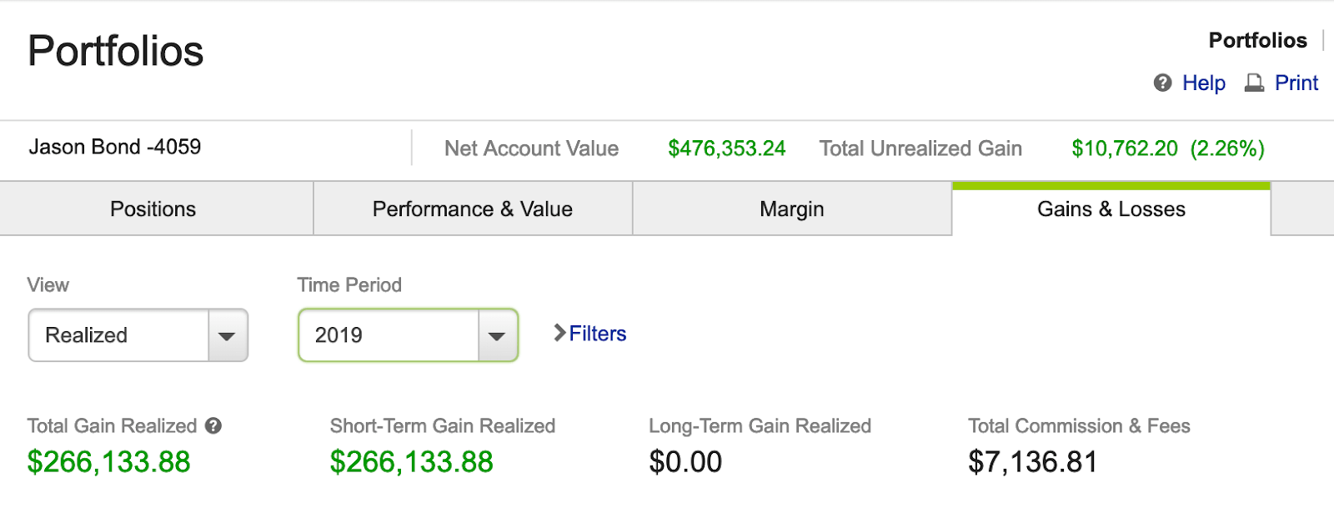
Task: Open the Time Period dropdown arrow
Action: [x=497, y=335]
